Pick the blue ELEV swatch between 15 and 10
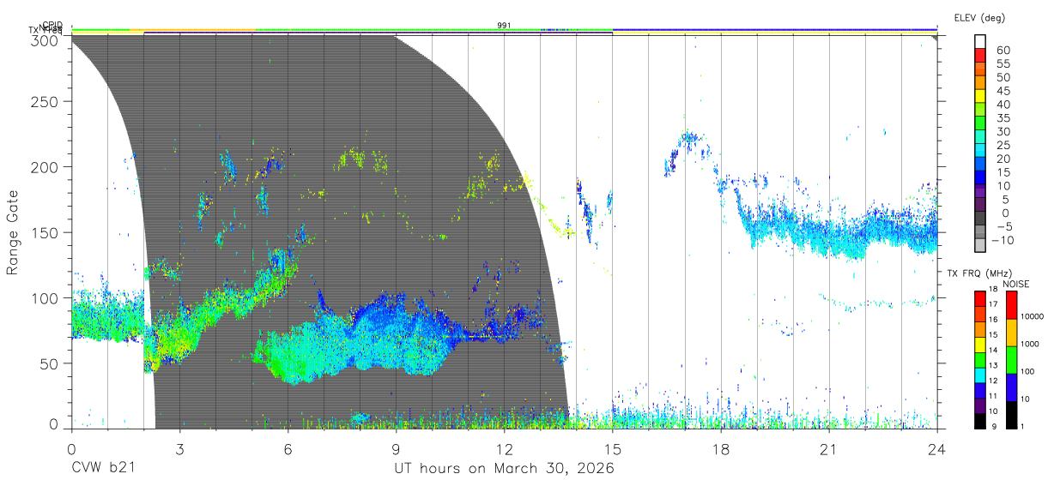The width and height of the screenshot is (1054, 486). pos(980,177)
